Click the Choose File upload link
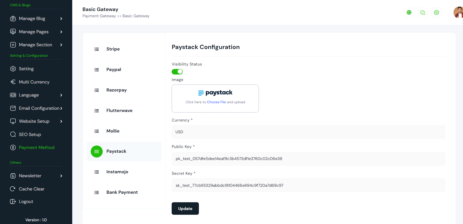 (x=216, y=102)
